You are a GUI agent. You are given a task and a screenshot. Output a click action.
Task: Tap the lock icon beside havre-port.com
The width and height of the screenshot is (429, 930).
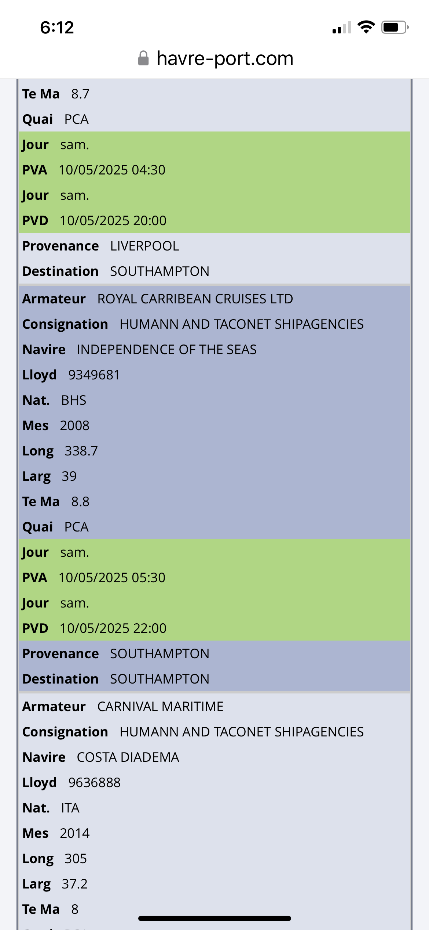143,58
